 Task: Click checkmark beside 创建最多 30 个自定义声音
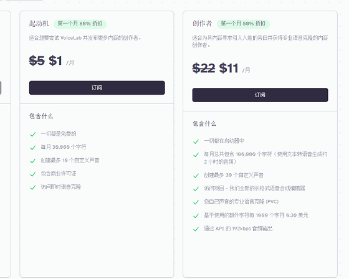[196, 176]
